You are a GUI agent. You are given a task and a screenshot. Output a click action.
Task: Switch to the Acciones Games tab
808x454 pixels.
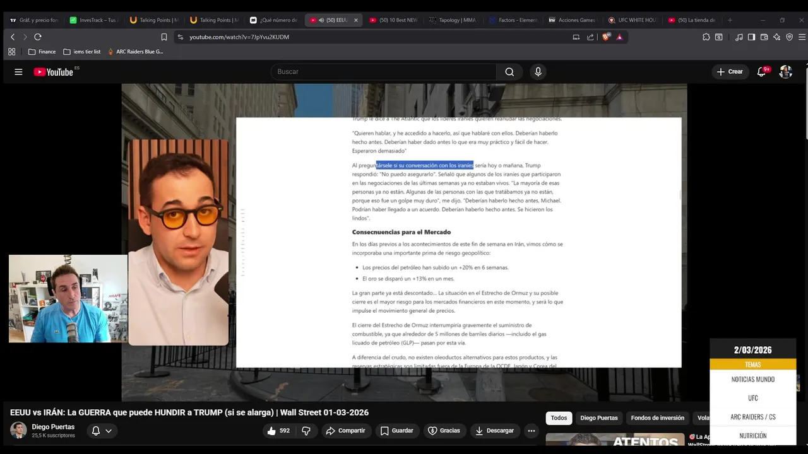pyautogui.click(x=573, y=20)
